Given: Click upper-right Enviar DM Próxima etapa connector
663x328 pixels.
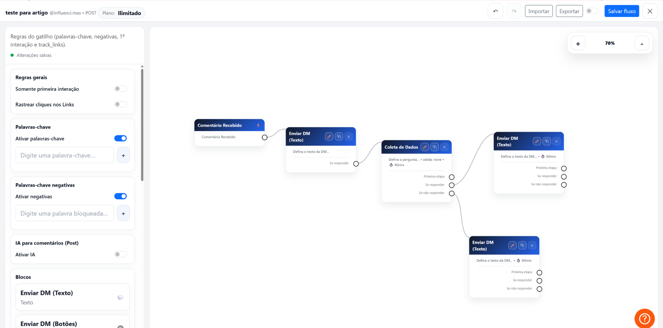Looking at the screenshot, I should pos(564,168).
